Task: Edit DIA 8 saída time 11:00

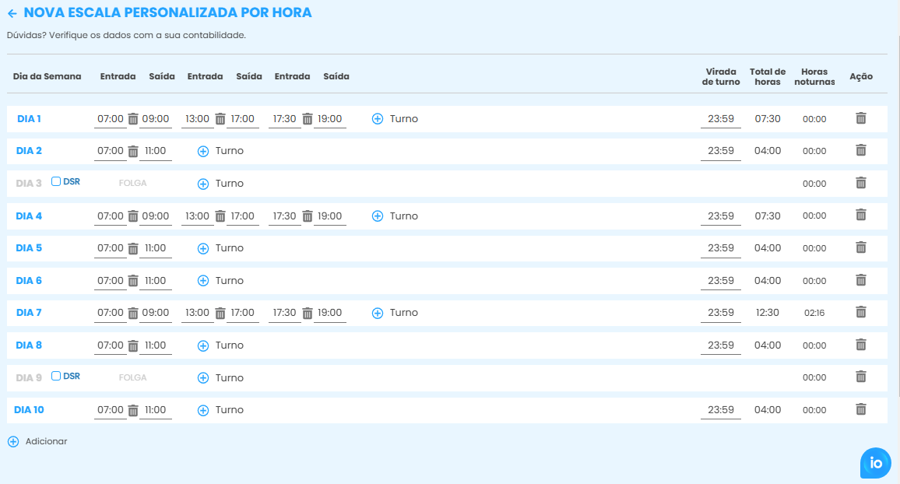Action: coord(156,345)
